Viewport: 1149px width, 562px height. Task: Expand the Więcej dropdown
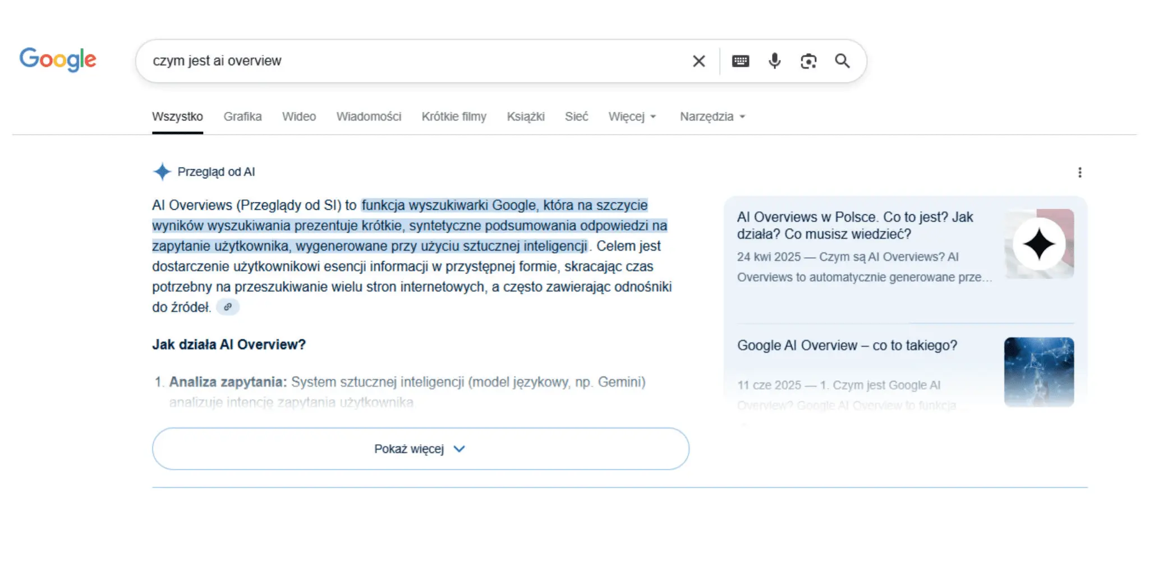pyautogui.click(x=632, y=117)
